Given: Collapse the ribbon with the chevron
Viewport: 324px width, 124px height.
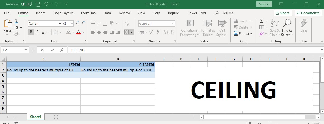Looking at the screenshot, I should pyautogui.click(x=321, y=41).
